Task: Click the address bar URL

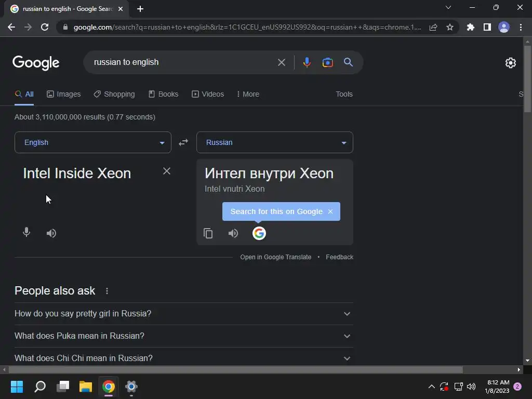Action: click(247, 27)
